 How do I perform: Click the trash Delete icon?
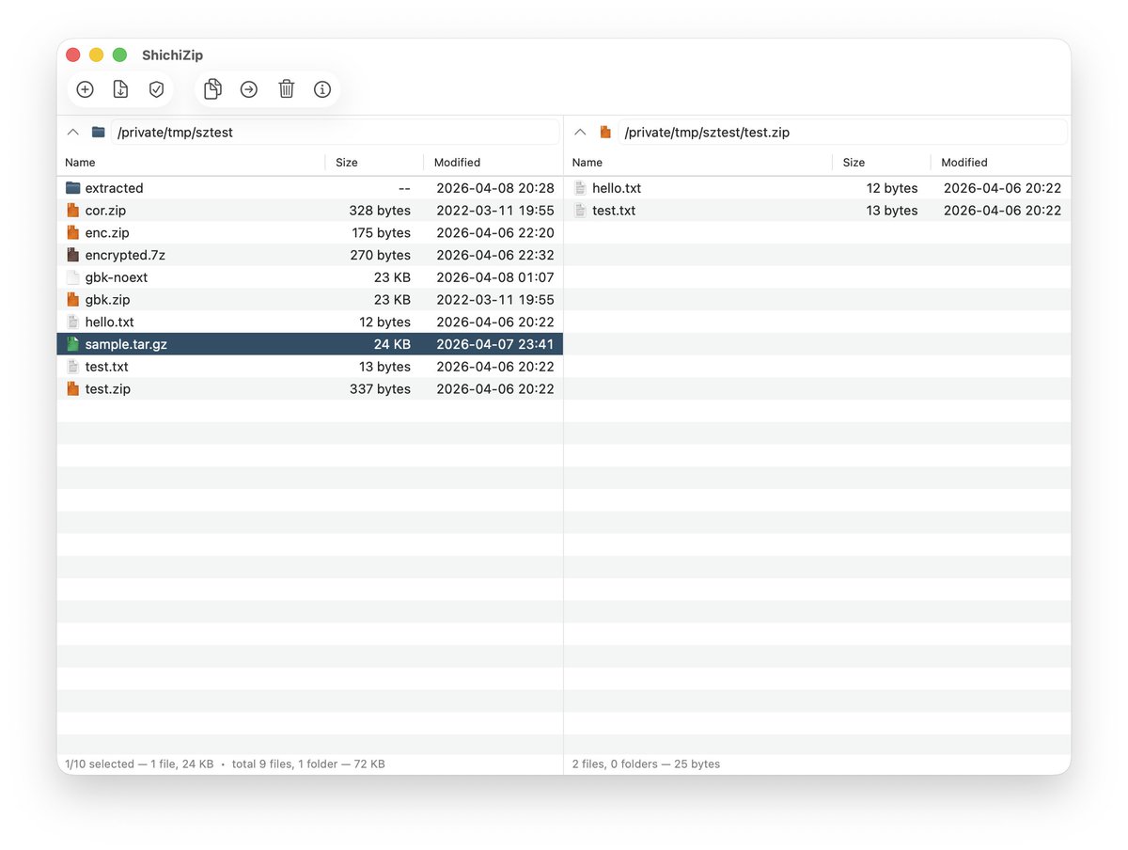(286, 88)
